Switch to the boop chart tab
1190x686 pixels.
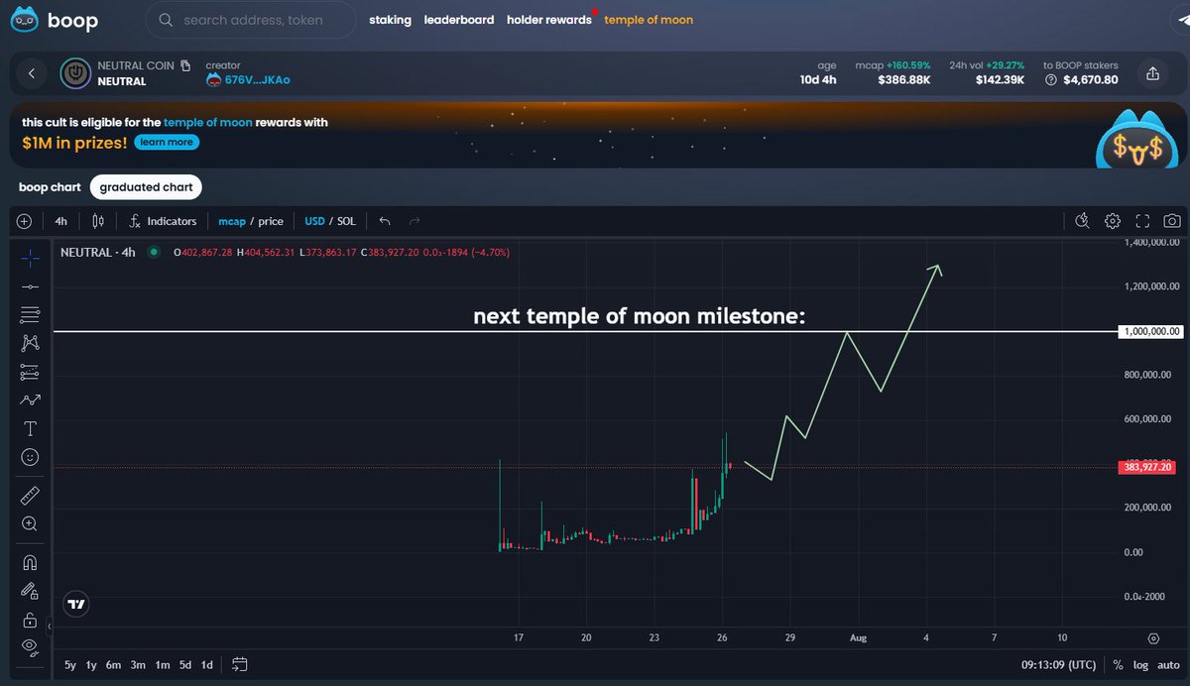(x=50, y=186)
